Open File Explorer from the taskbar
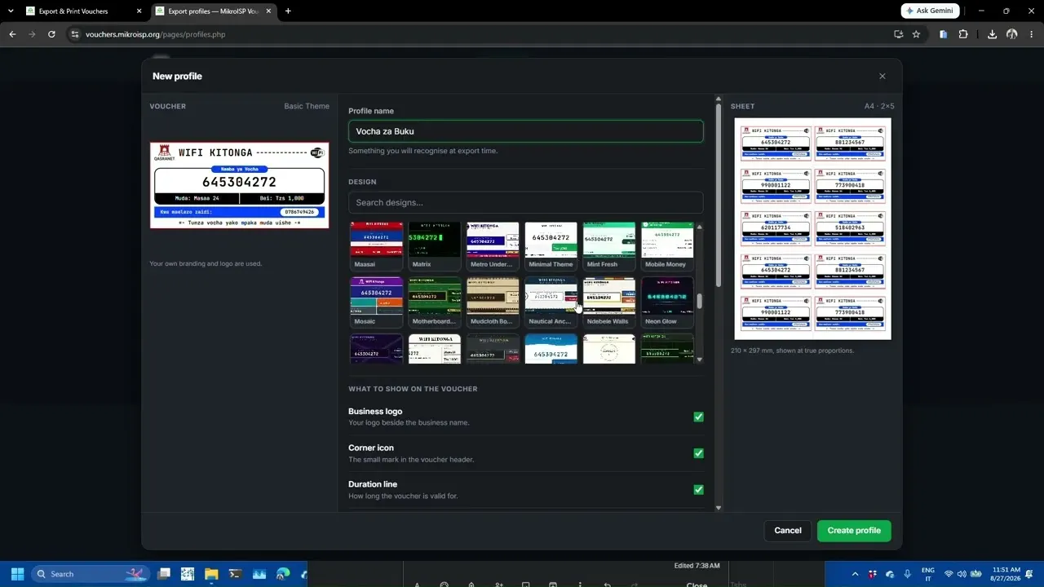Viewport: 1044px width, 587px height. pyautogui.click(x=211, y=574)
